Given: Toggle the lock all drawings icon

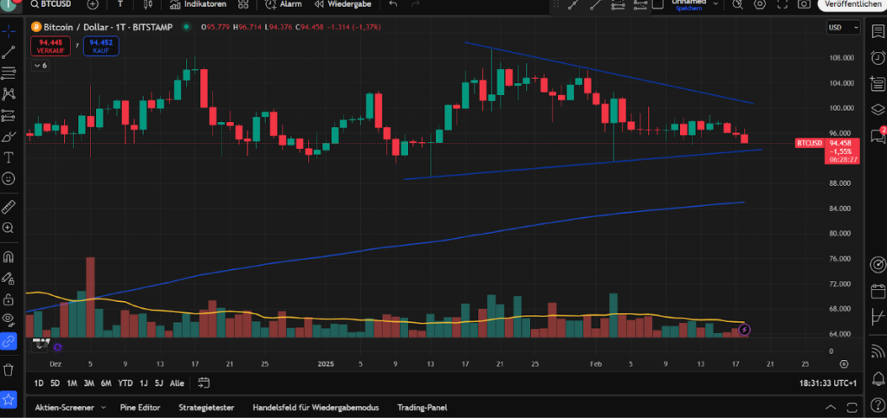Looking at the screenshot, I should (x=9, y=299).
